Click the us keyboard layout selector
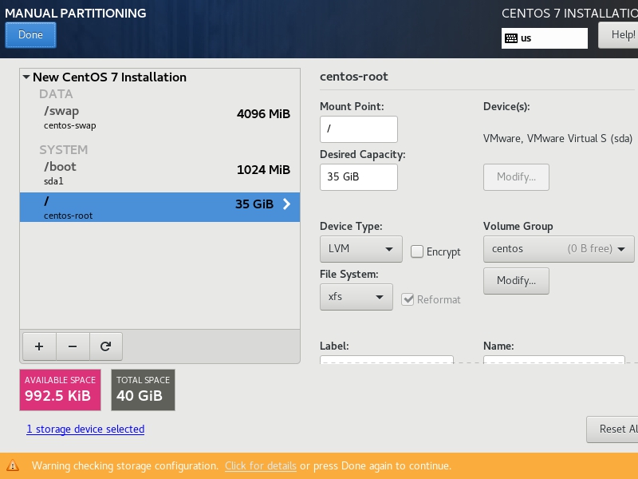638x479 pixels. [545, 38]
